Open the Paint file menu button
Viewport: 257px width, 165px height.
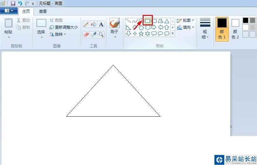(9, 11)
